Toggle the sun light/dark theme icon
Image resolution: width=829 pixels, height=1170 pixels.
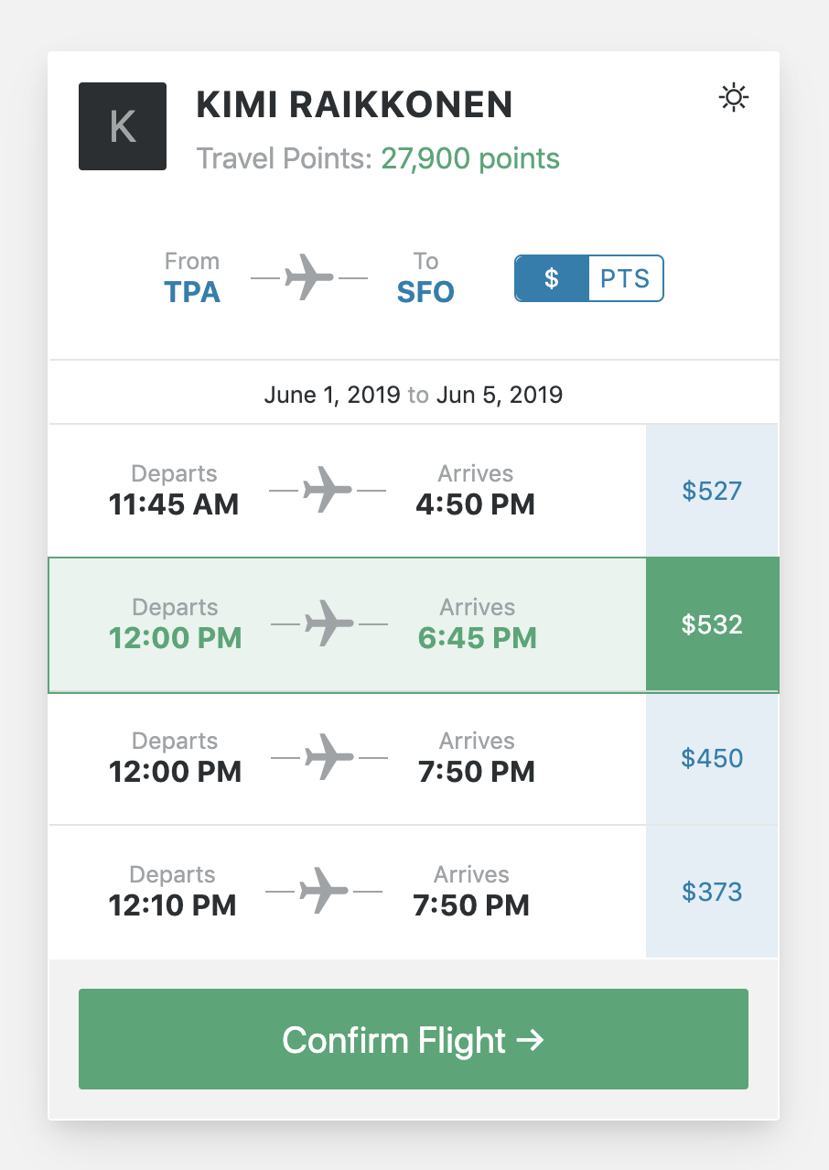[734, 97]
